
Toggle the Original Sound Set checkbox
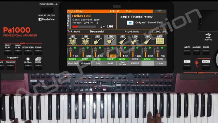pos(130,23)
